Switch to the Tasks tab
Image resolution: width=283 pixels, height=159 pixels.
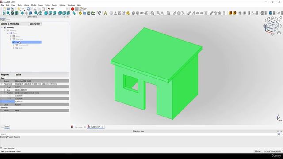coord(8,20)
